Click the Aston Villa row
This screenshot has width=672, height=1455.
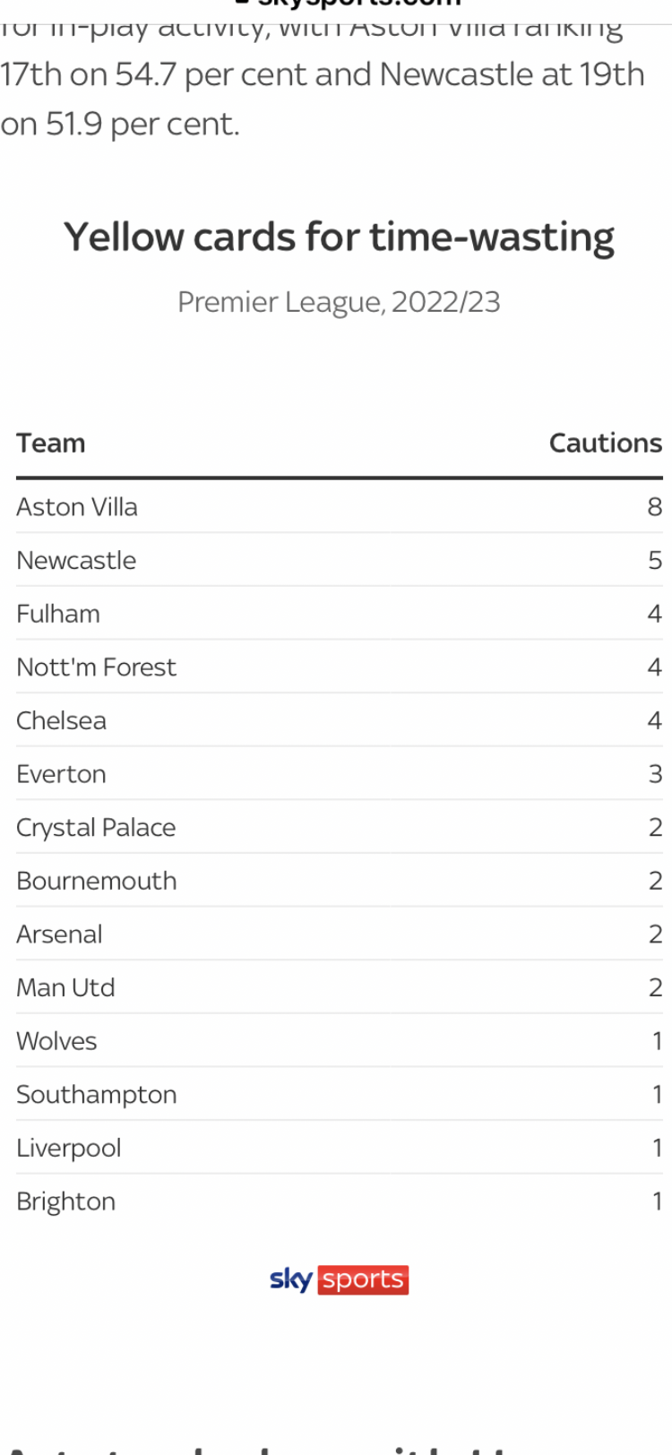[x=339, y=507]
